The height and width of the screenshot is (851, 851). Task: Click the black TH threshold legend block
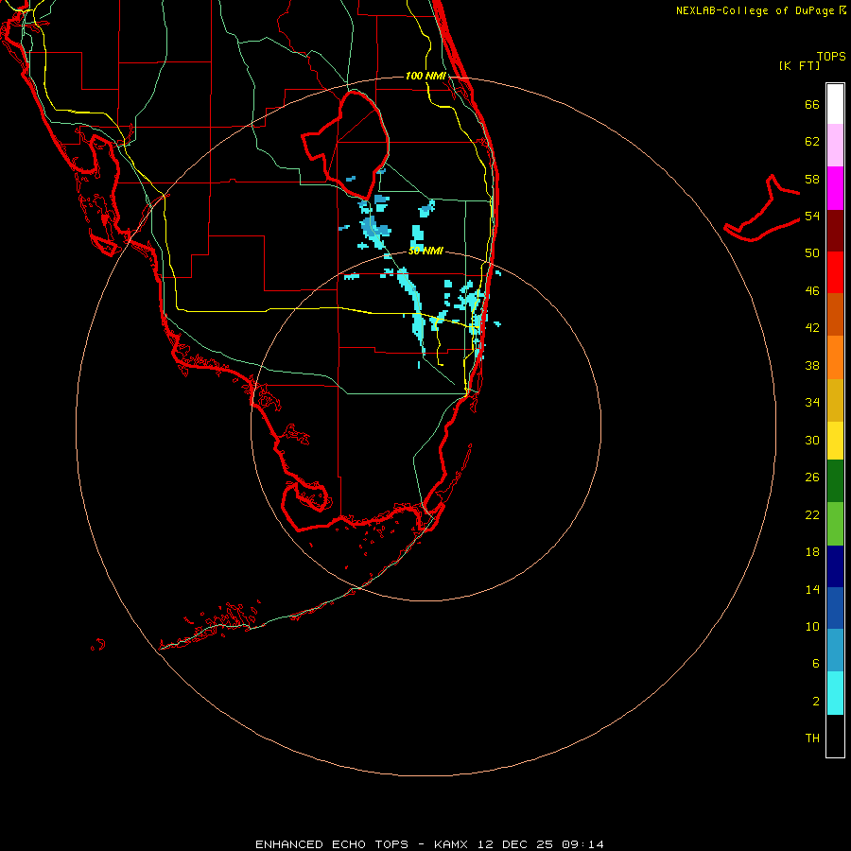[835, 736]
